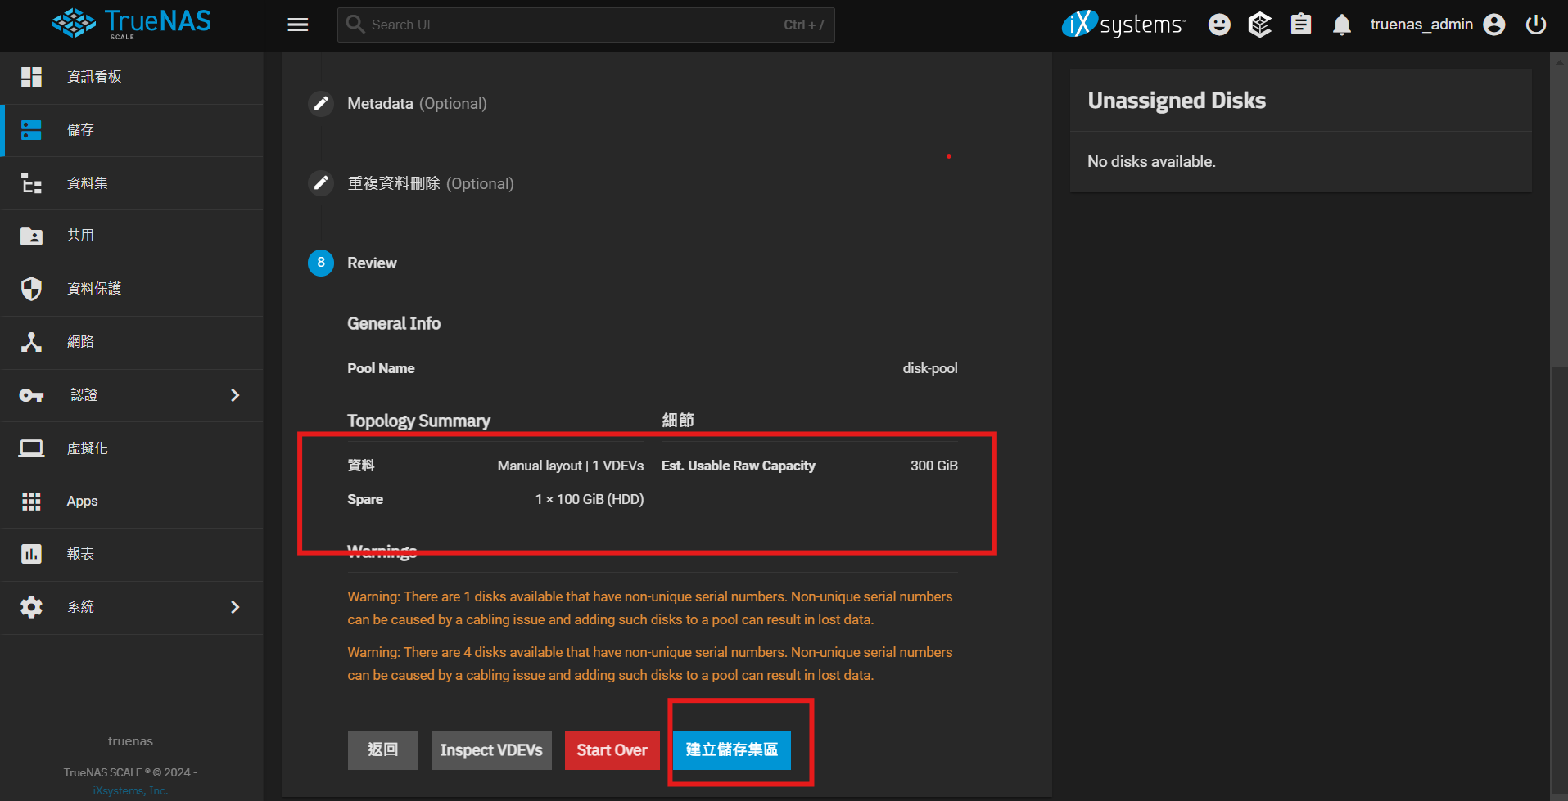Toggle the hamburger sidebar menu
The image size is (1568, 801).
(x=298, y=25)
